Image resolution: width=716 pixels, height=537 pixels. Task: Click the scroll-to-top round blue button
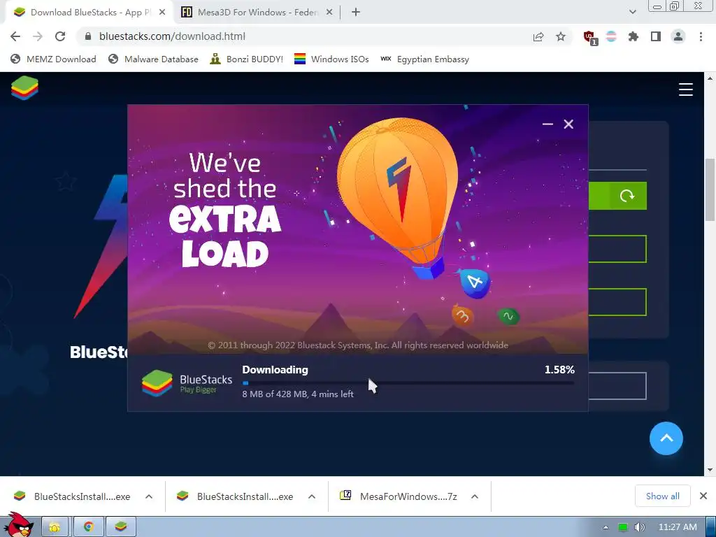click(x=666, y=438)
